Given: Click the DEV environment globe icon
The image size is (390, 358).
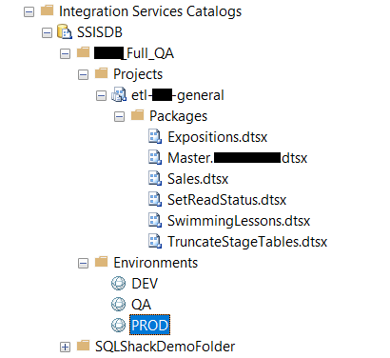Looking at the screenshot, I should click(x=119, y=283).
